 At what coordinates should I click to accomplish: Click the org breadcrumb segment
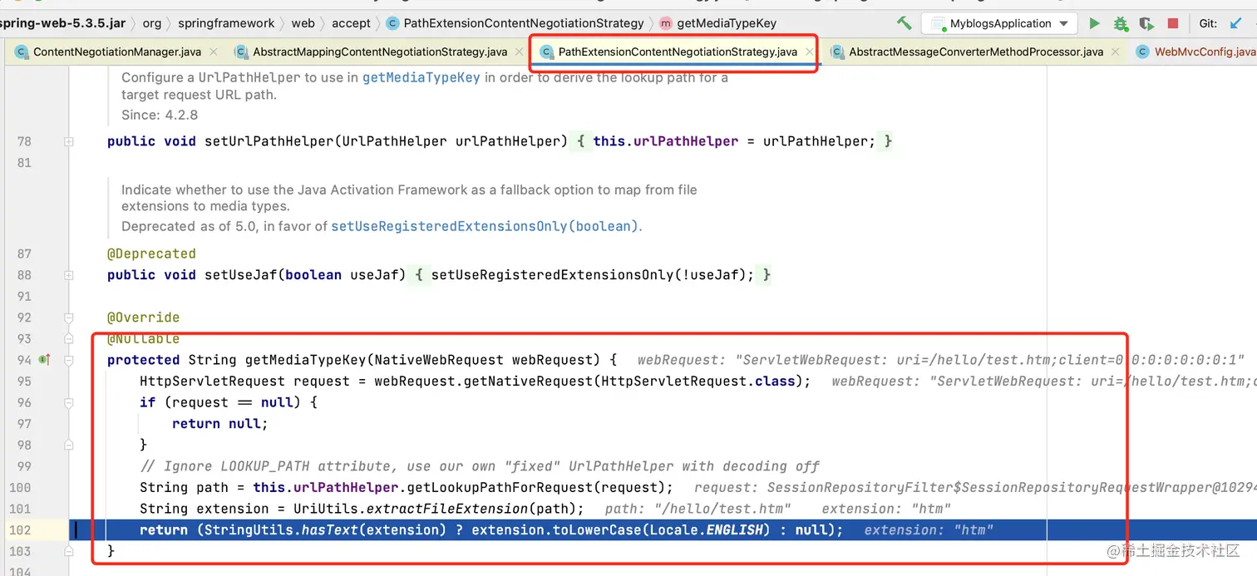click(152, 23)
